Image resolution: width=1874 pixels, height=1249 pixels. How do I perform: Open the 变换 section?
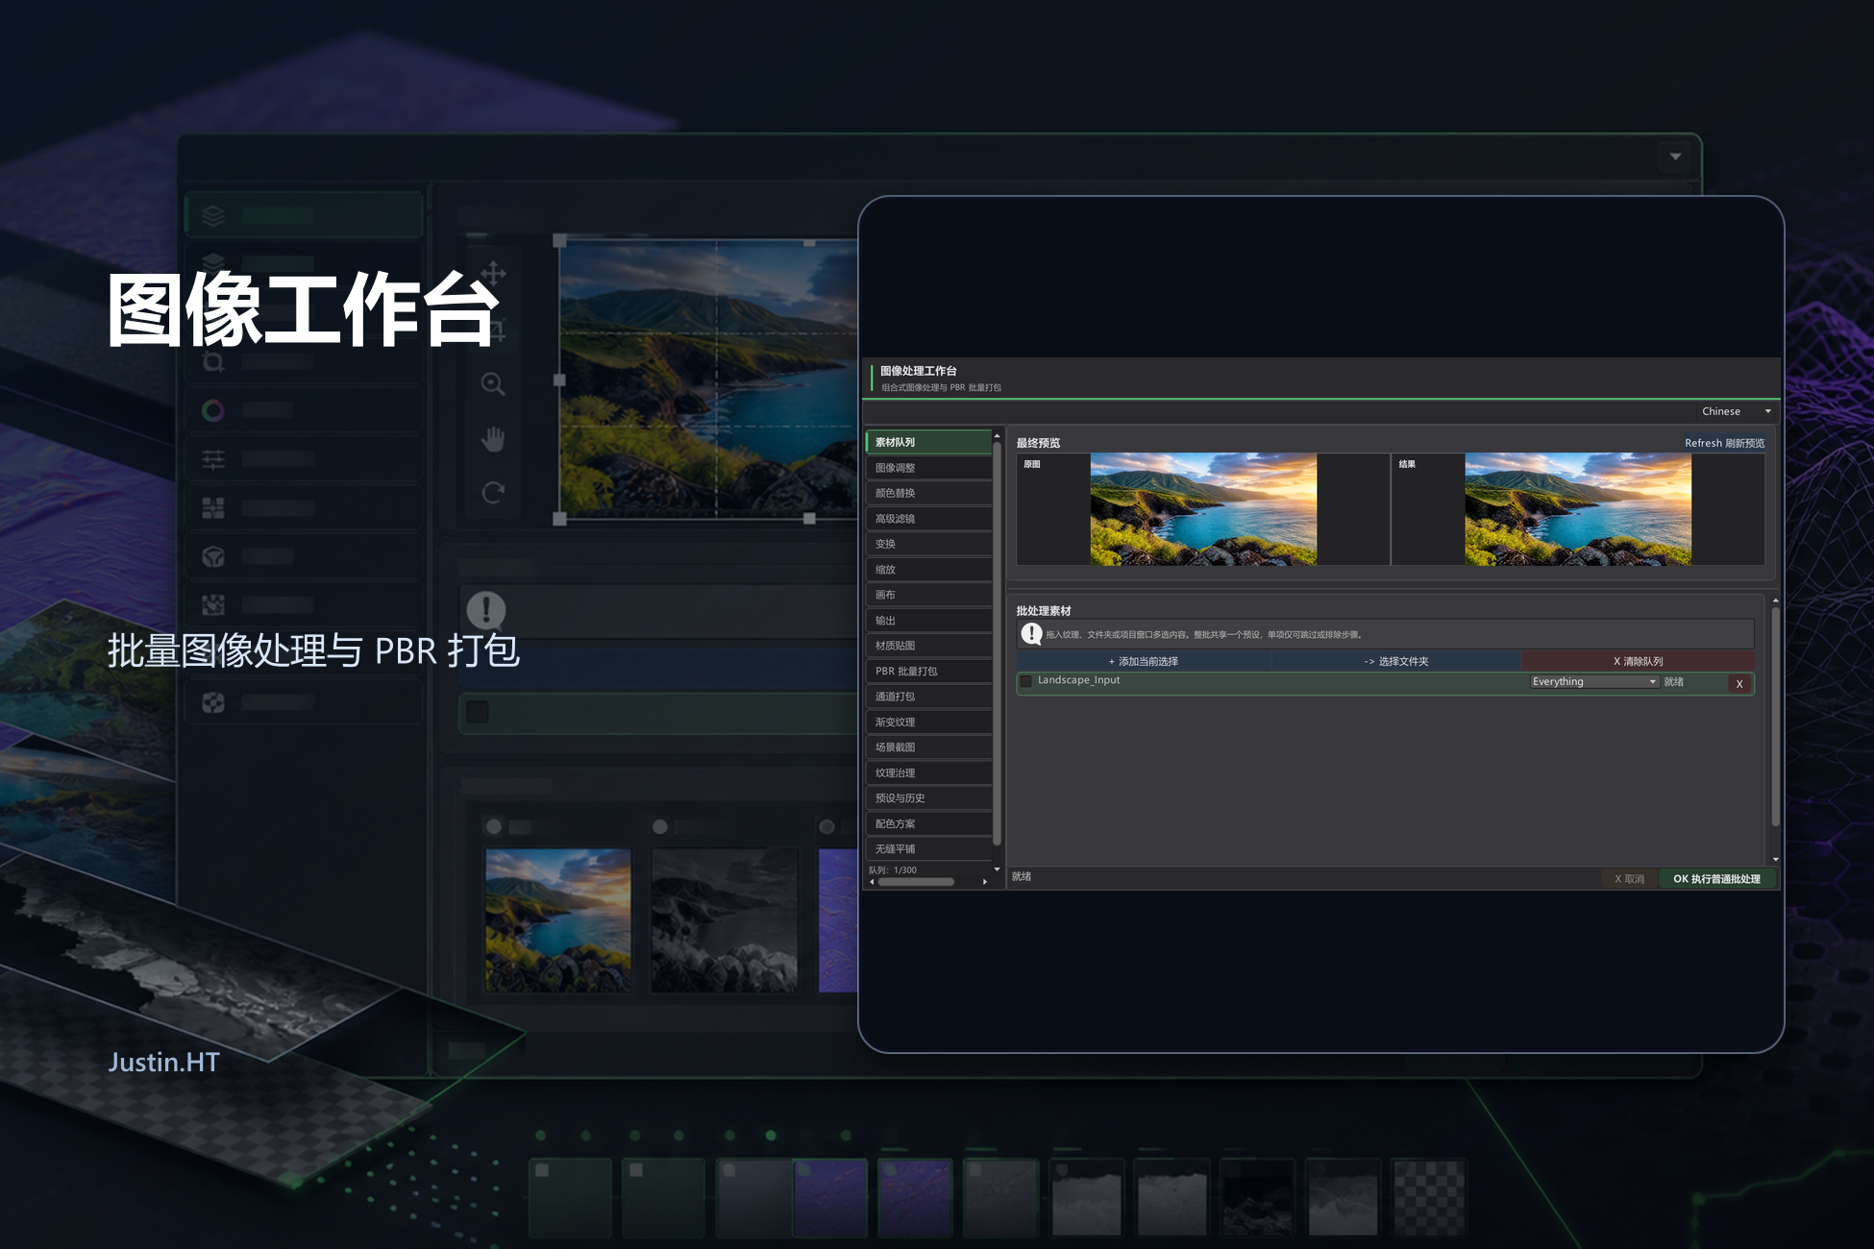pos(928,544)
